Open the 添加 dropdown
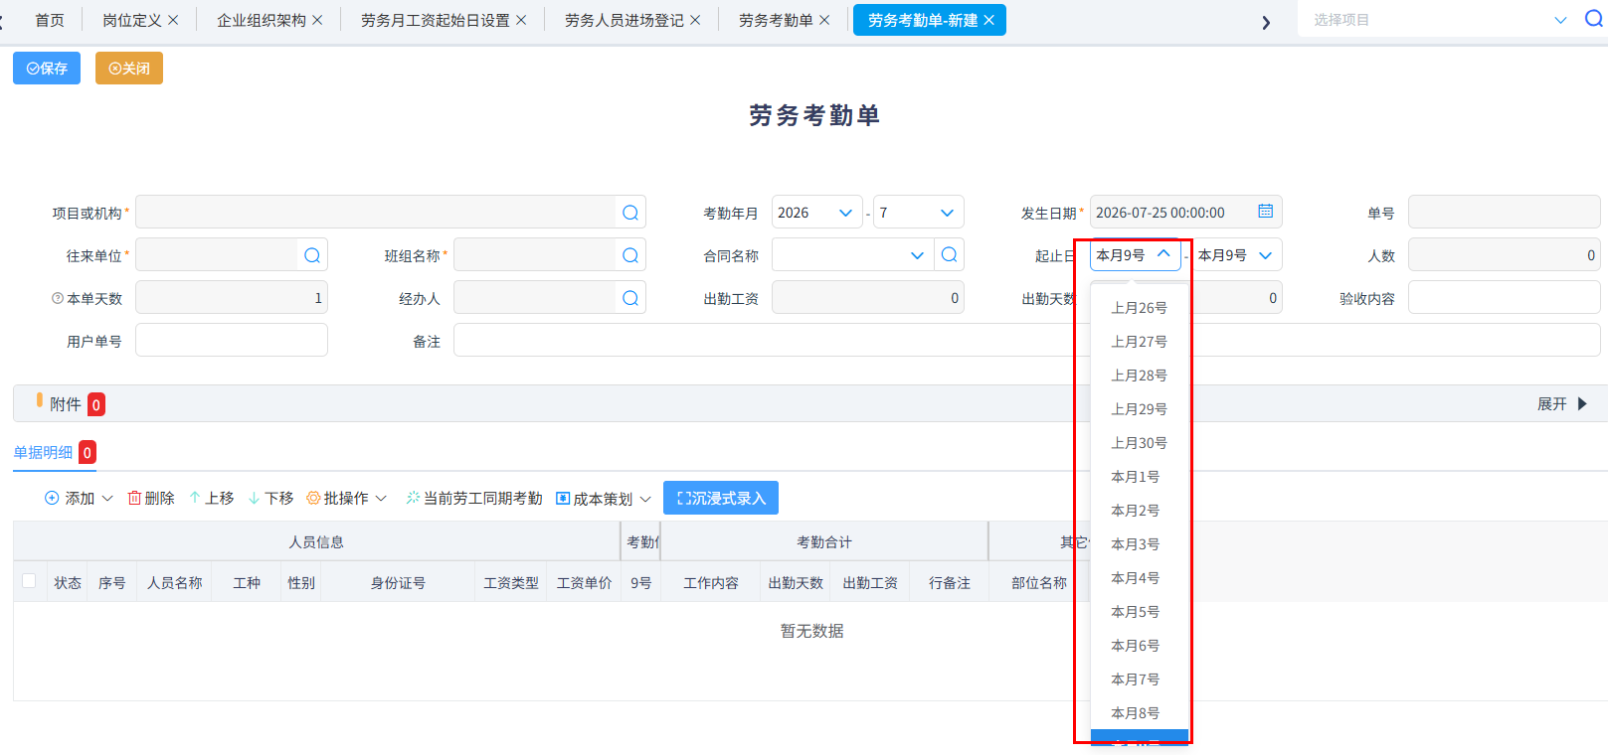Viewport: 1608px width, 755px height. [x=80, y=498]
